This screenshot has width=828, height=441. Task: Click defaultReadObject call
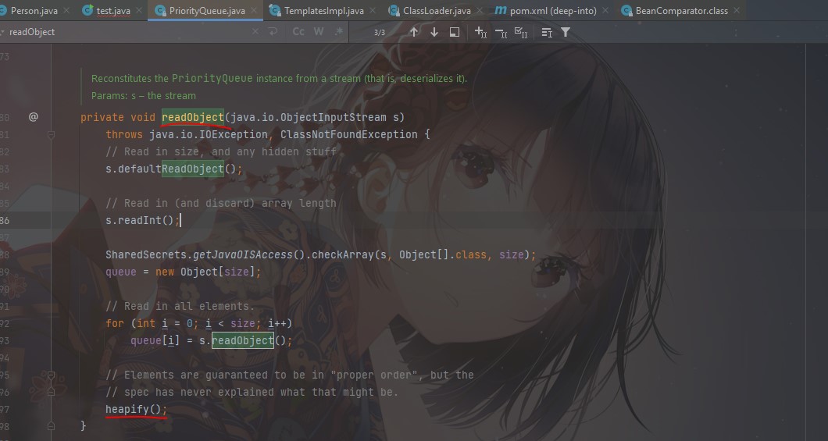[x=171, y=169]
